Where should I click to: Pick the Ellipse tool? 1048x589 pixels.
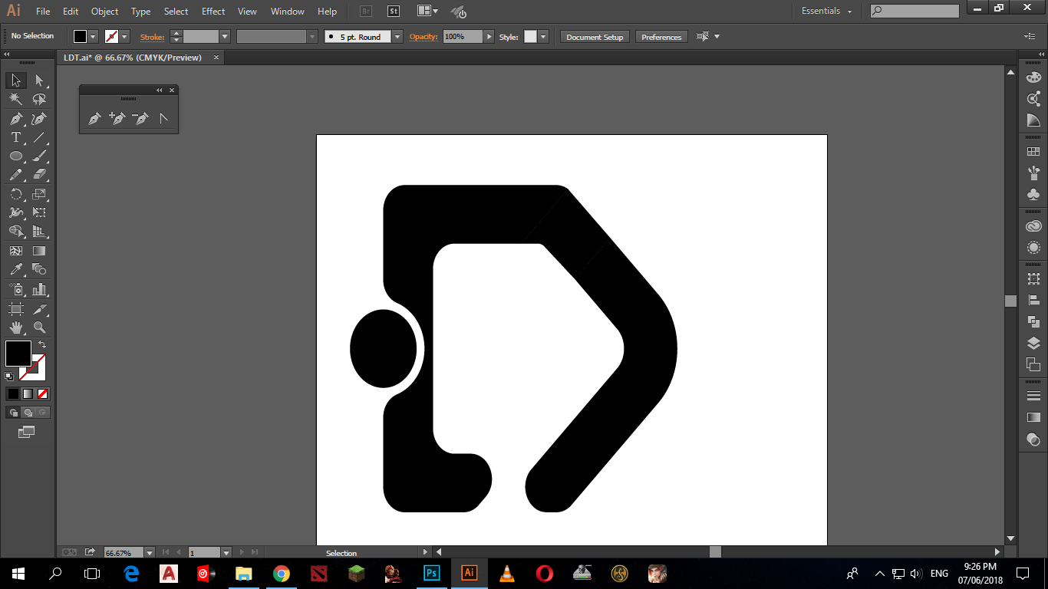(x=16, y=156)
